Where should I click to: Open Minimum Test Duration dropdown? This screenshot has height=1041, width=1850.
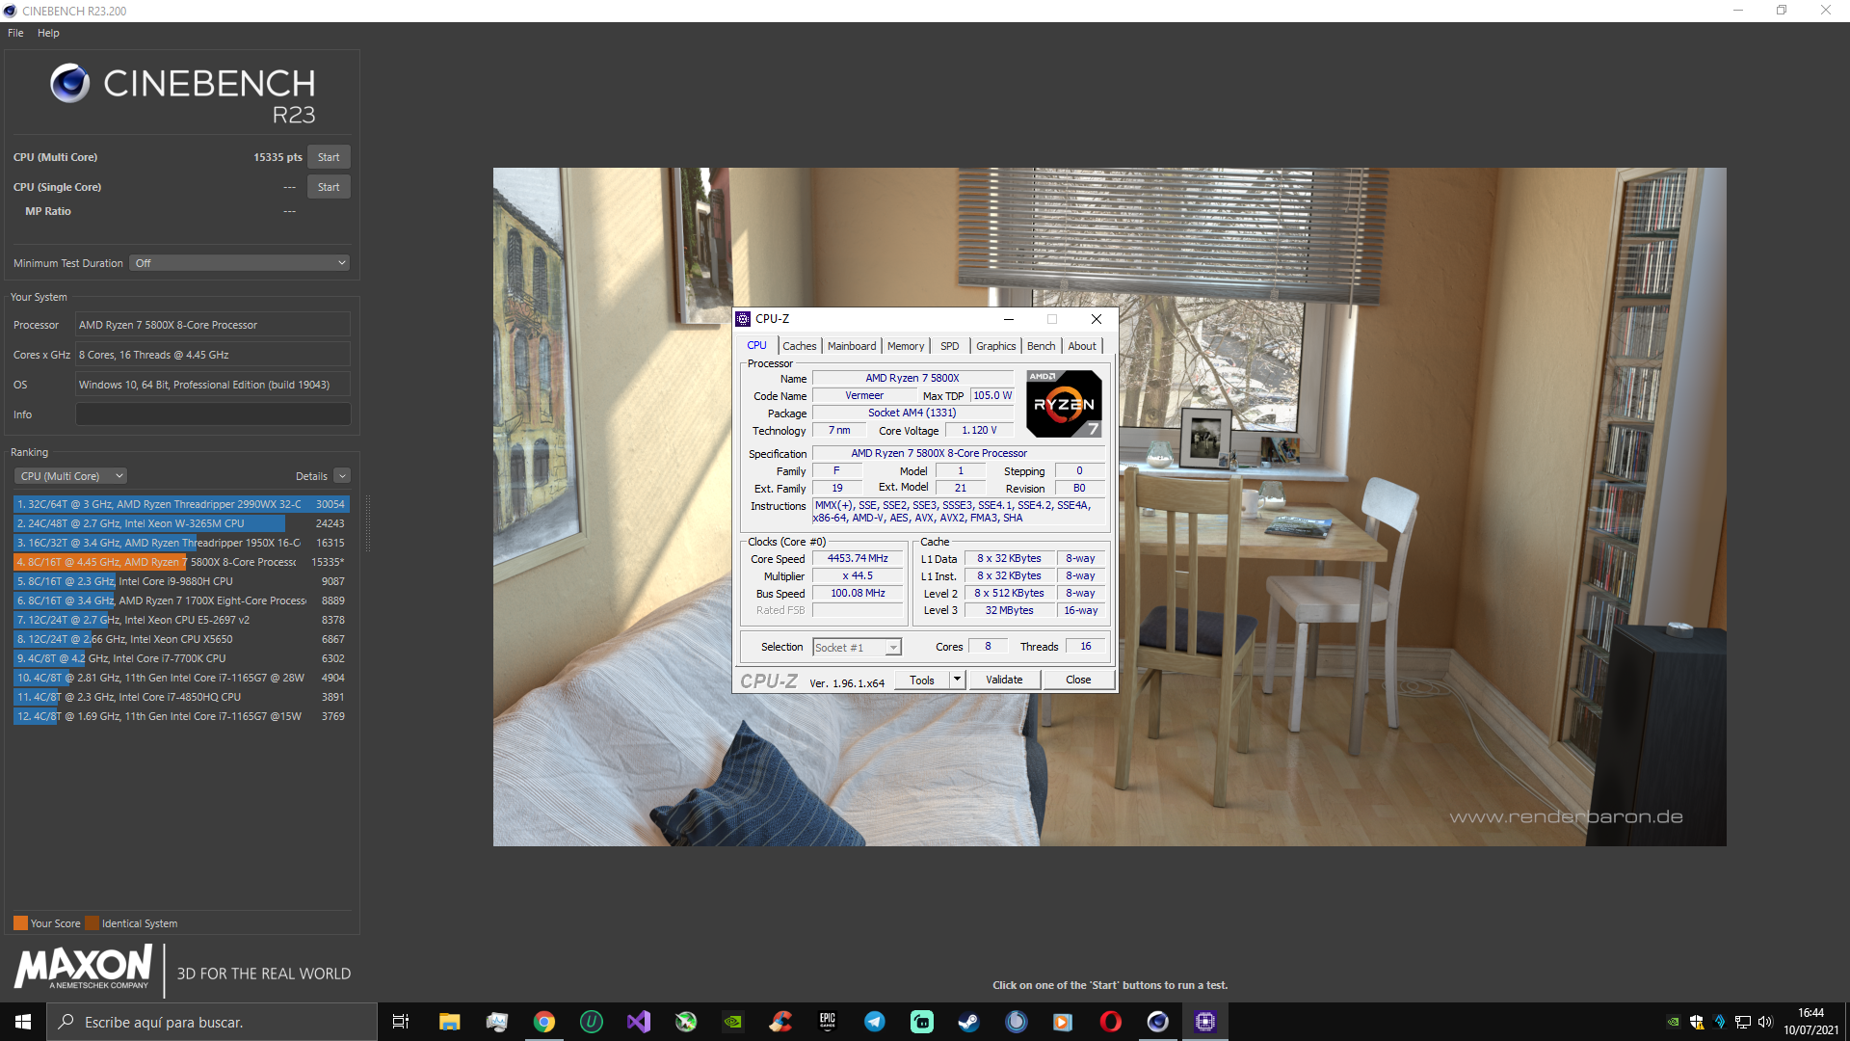coord(239,263)
